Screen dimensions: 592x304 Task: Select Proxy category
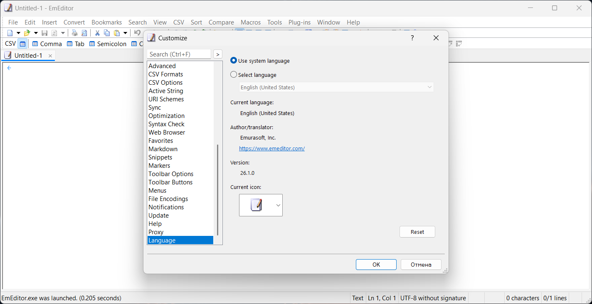click(x=180, y=232)
